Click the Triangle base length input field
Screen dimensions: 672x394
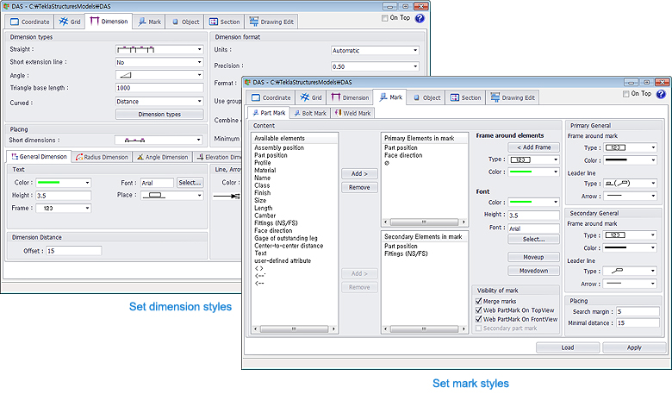pyautogui.click(x=159, y=88)
